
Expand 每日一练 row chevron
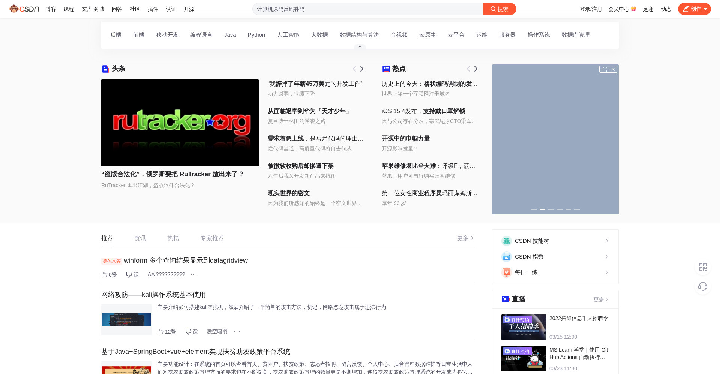pos(607,272)
